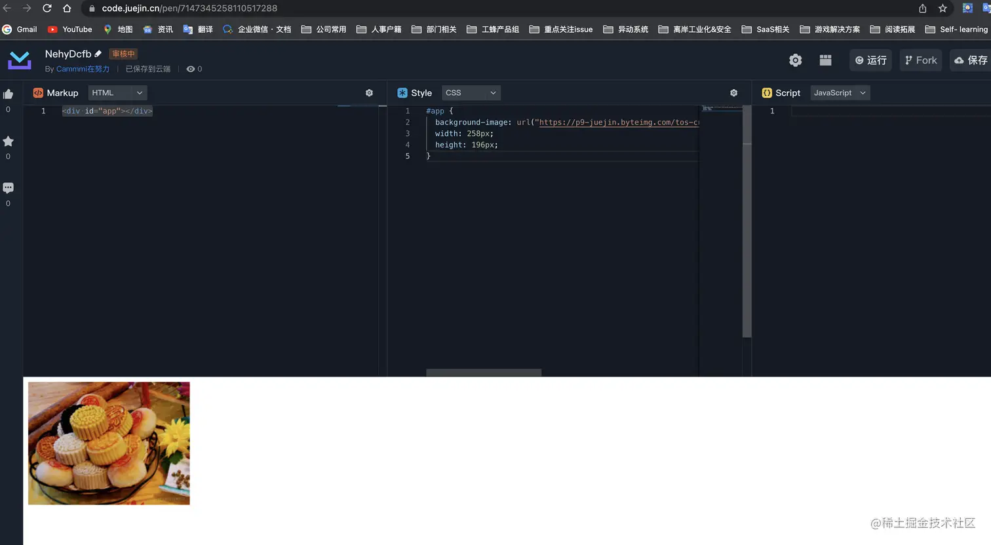Open 地图 bookmark
The image size is (991, 545).
tap(118, 30)
